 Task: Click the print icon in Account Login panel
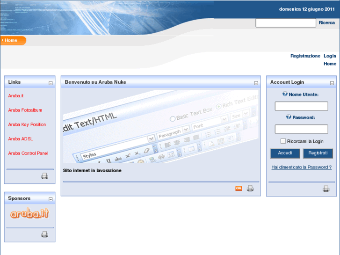tap(326, 189)
